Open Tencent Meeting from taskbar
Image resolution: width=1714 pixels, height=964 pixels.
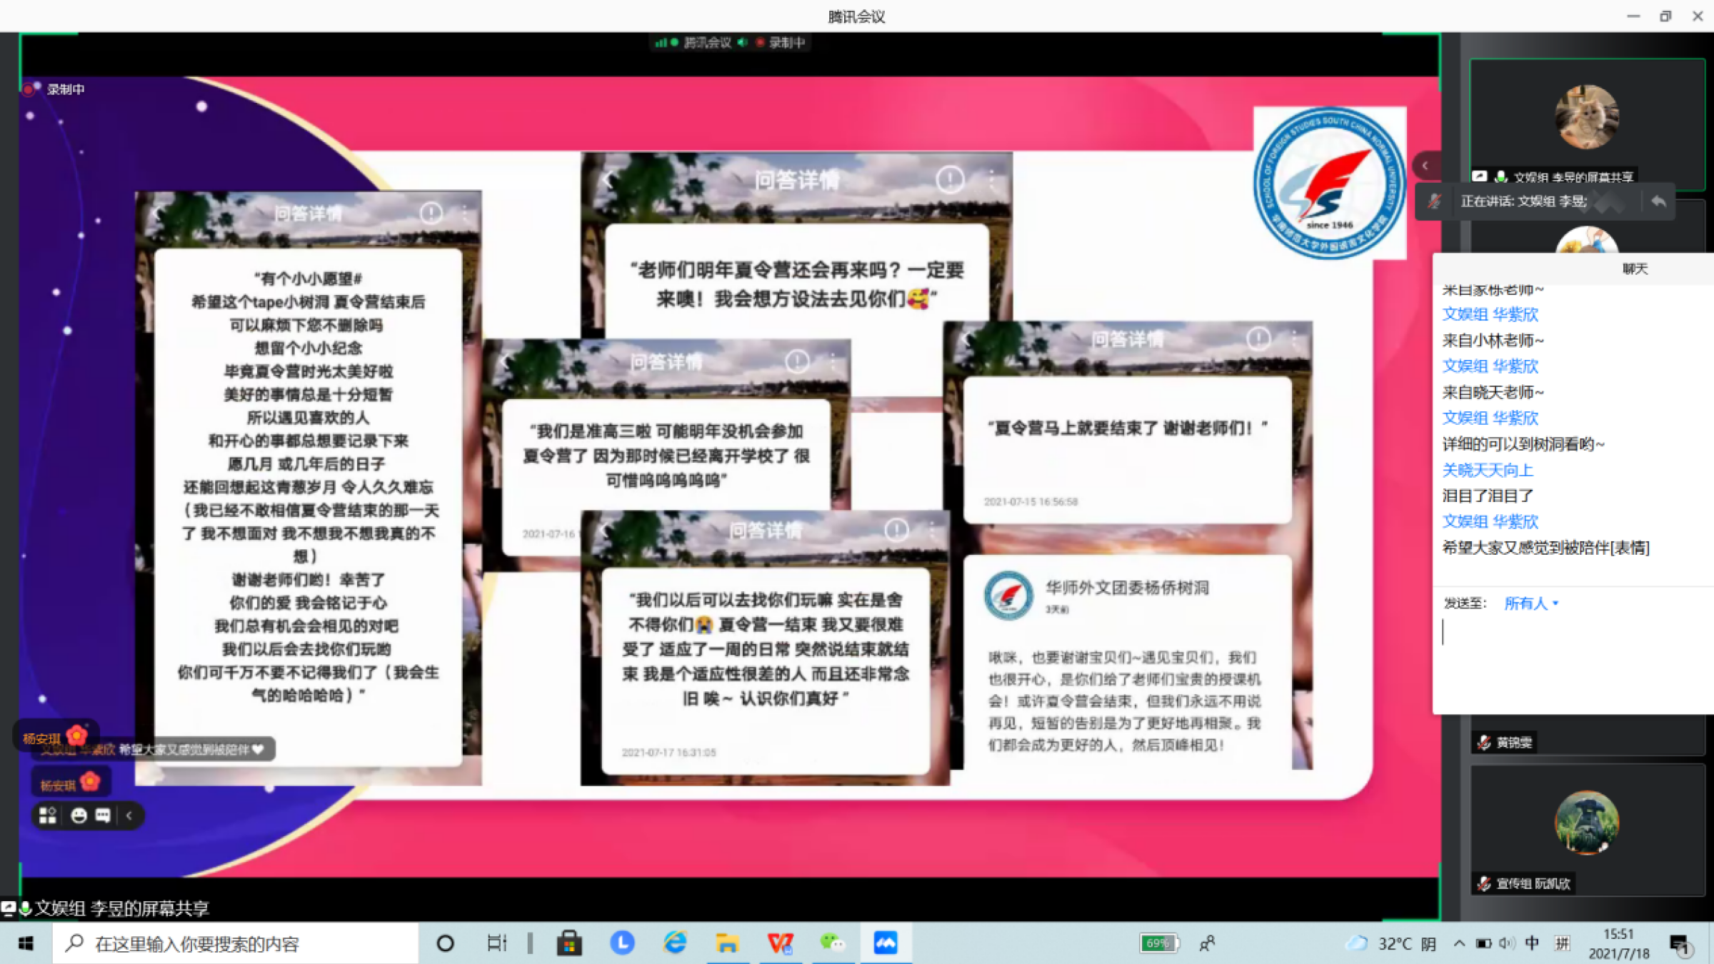pos(886,943)
